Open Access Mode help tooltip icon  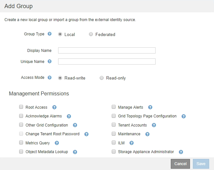point(50,78)
